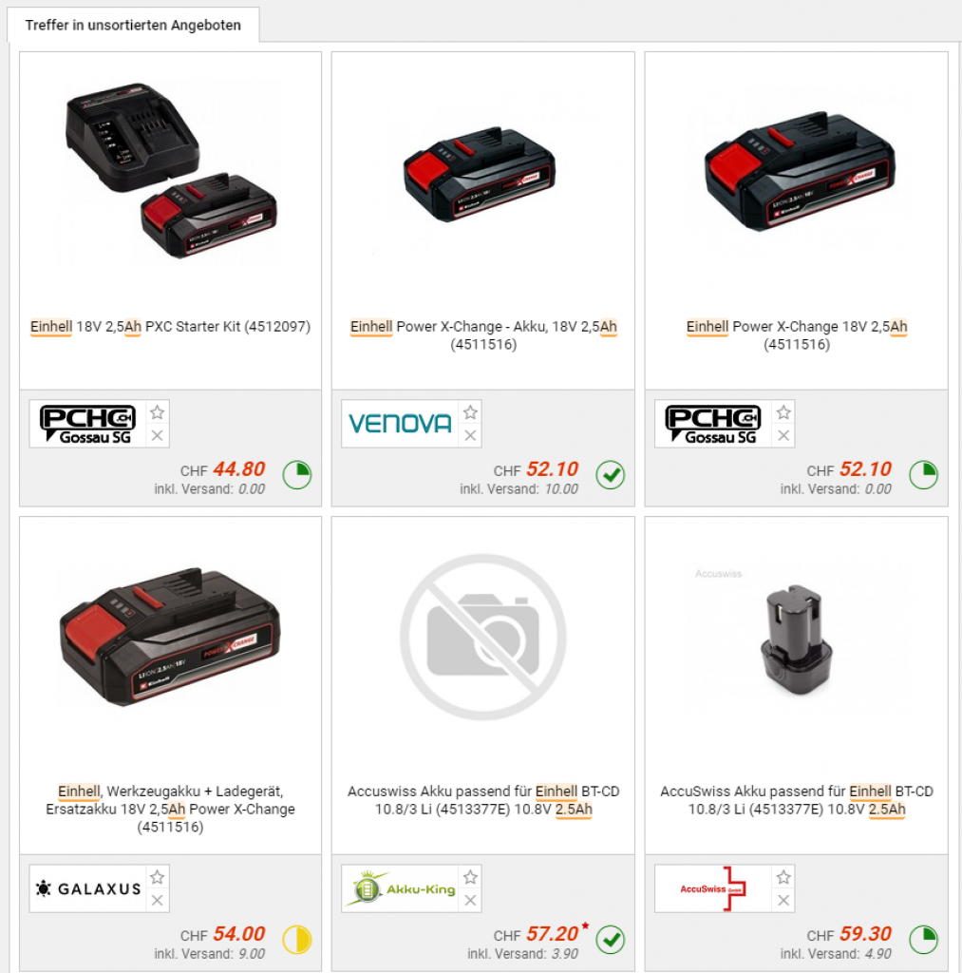This screenshot has width=962, height=973.
Task: Open the starter kit charger product image
Action: pyautogui.click(x=171, y=171)
